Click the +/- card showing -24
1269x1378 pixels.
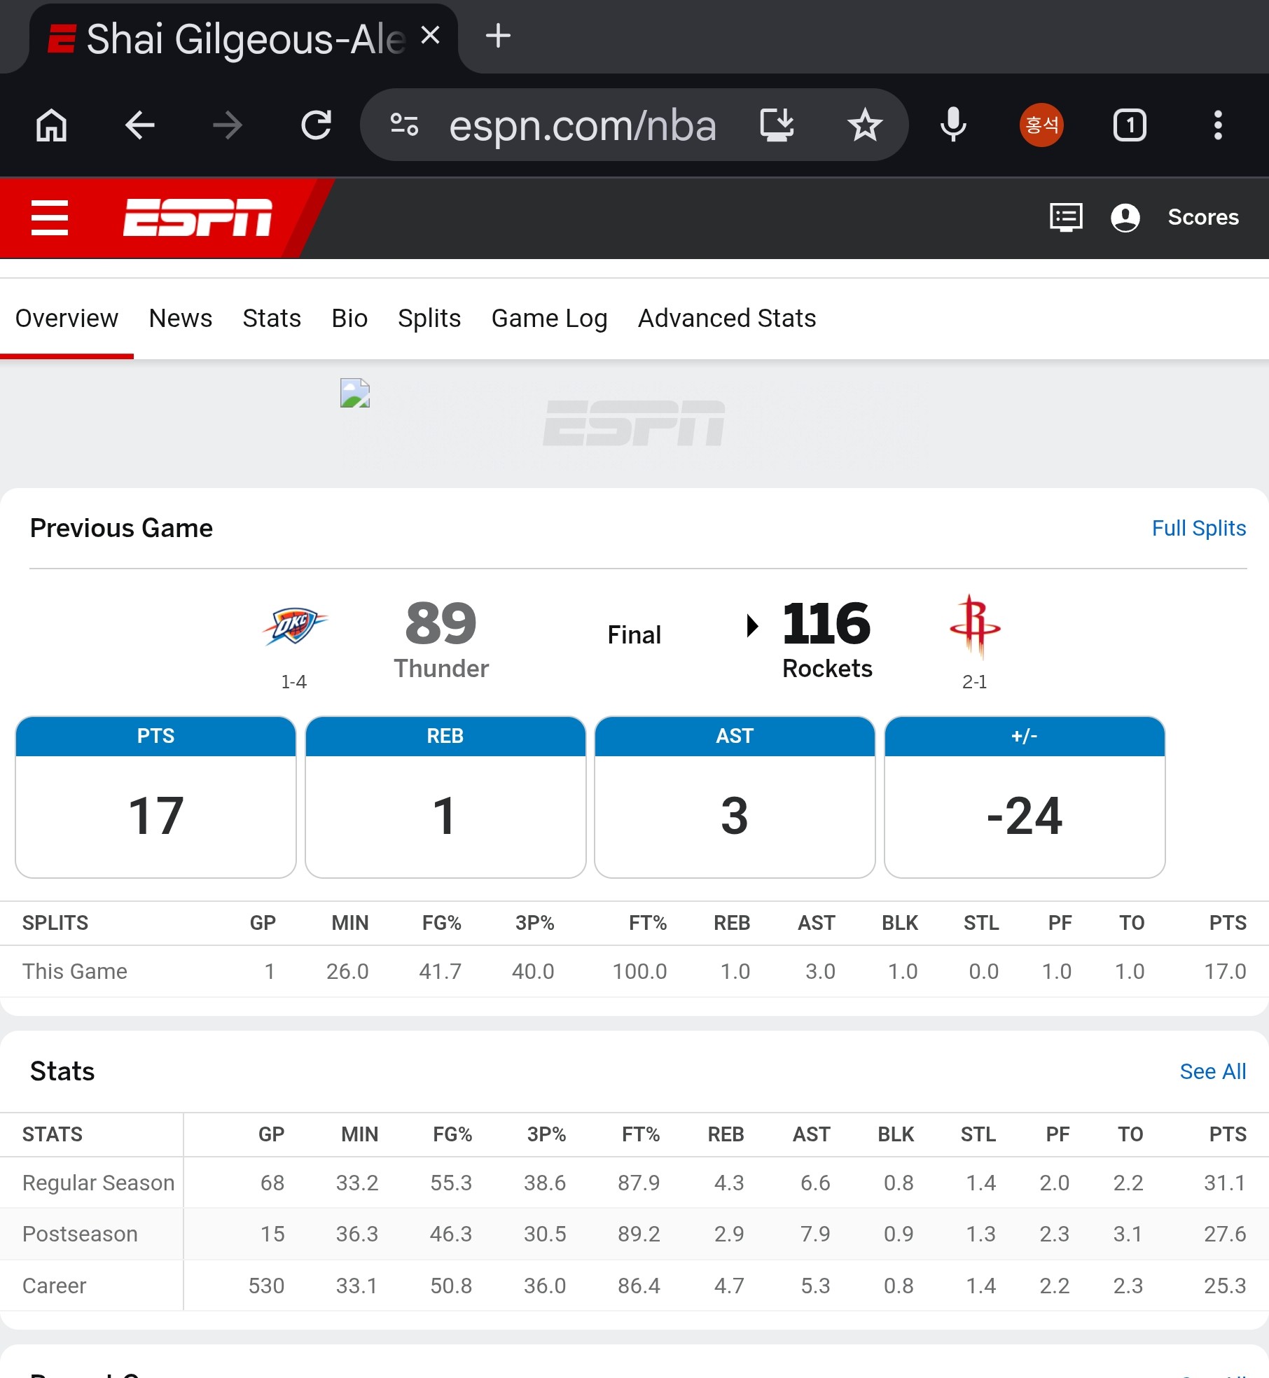[1025, 797]
